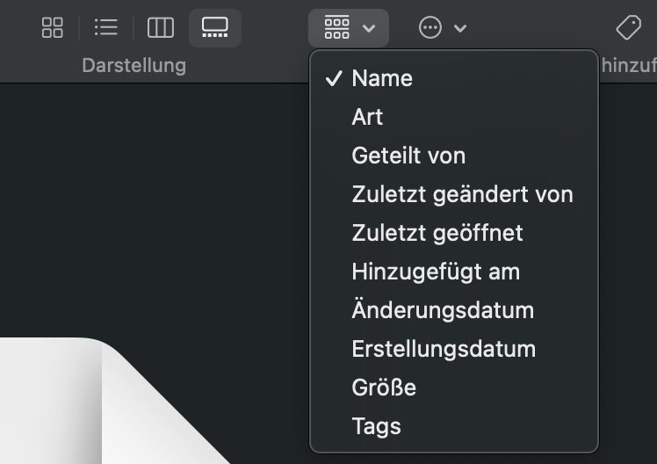Select gallery view button
The image size is (657, 464).
pyautogui.click(x=214, y=28)
